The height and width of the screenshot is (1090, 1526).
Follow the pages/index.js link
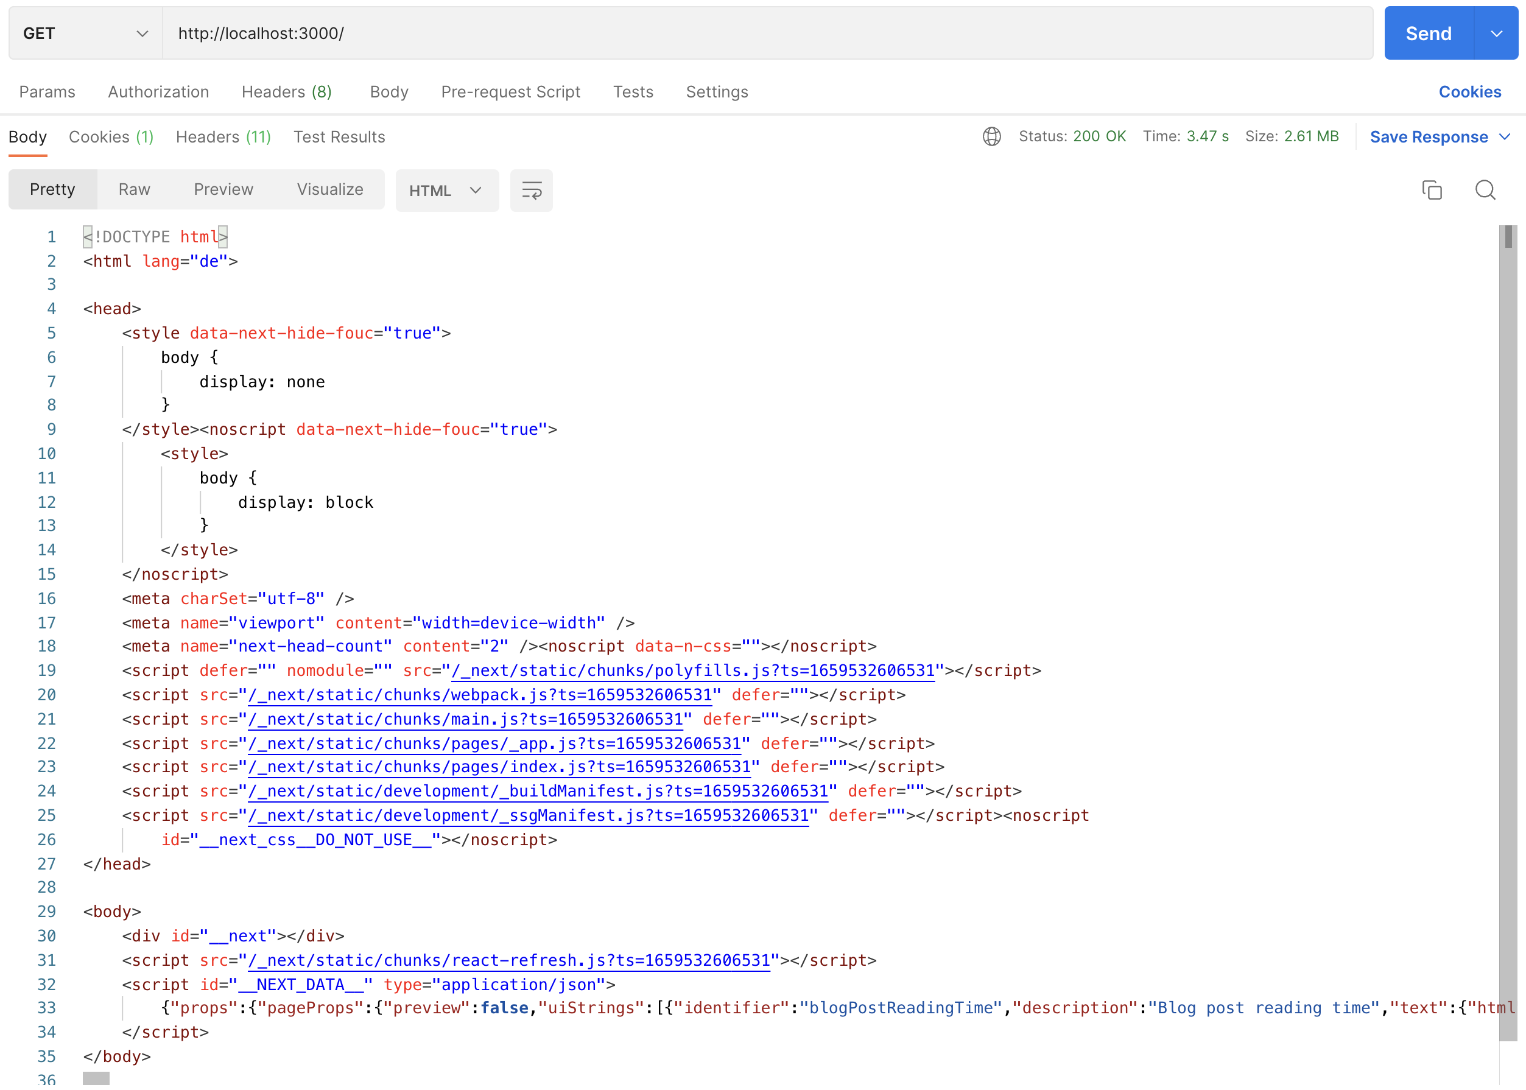(499, 767)
